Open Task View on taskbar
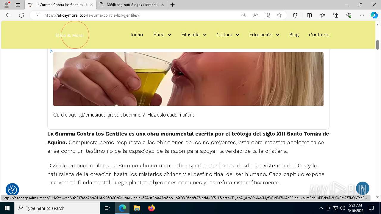This screenshot has height=214, width=381. click(107, 208)
